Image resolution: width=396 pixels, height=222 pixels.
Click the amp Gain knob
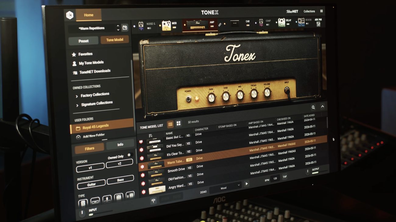(x=211, y=97)
